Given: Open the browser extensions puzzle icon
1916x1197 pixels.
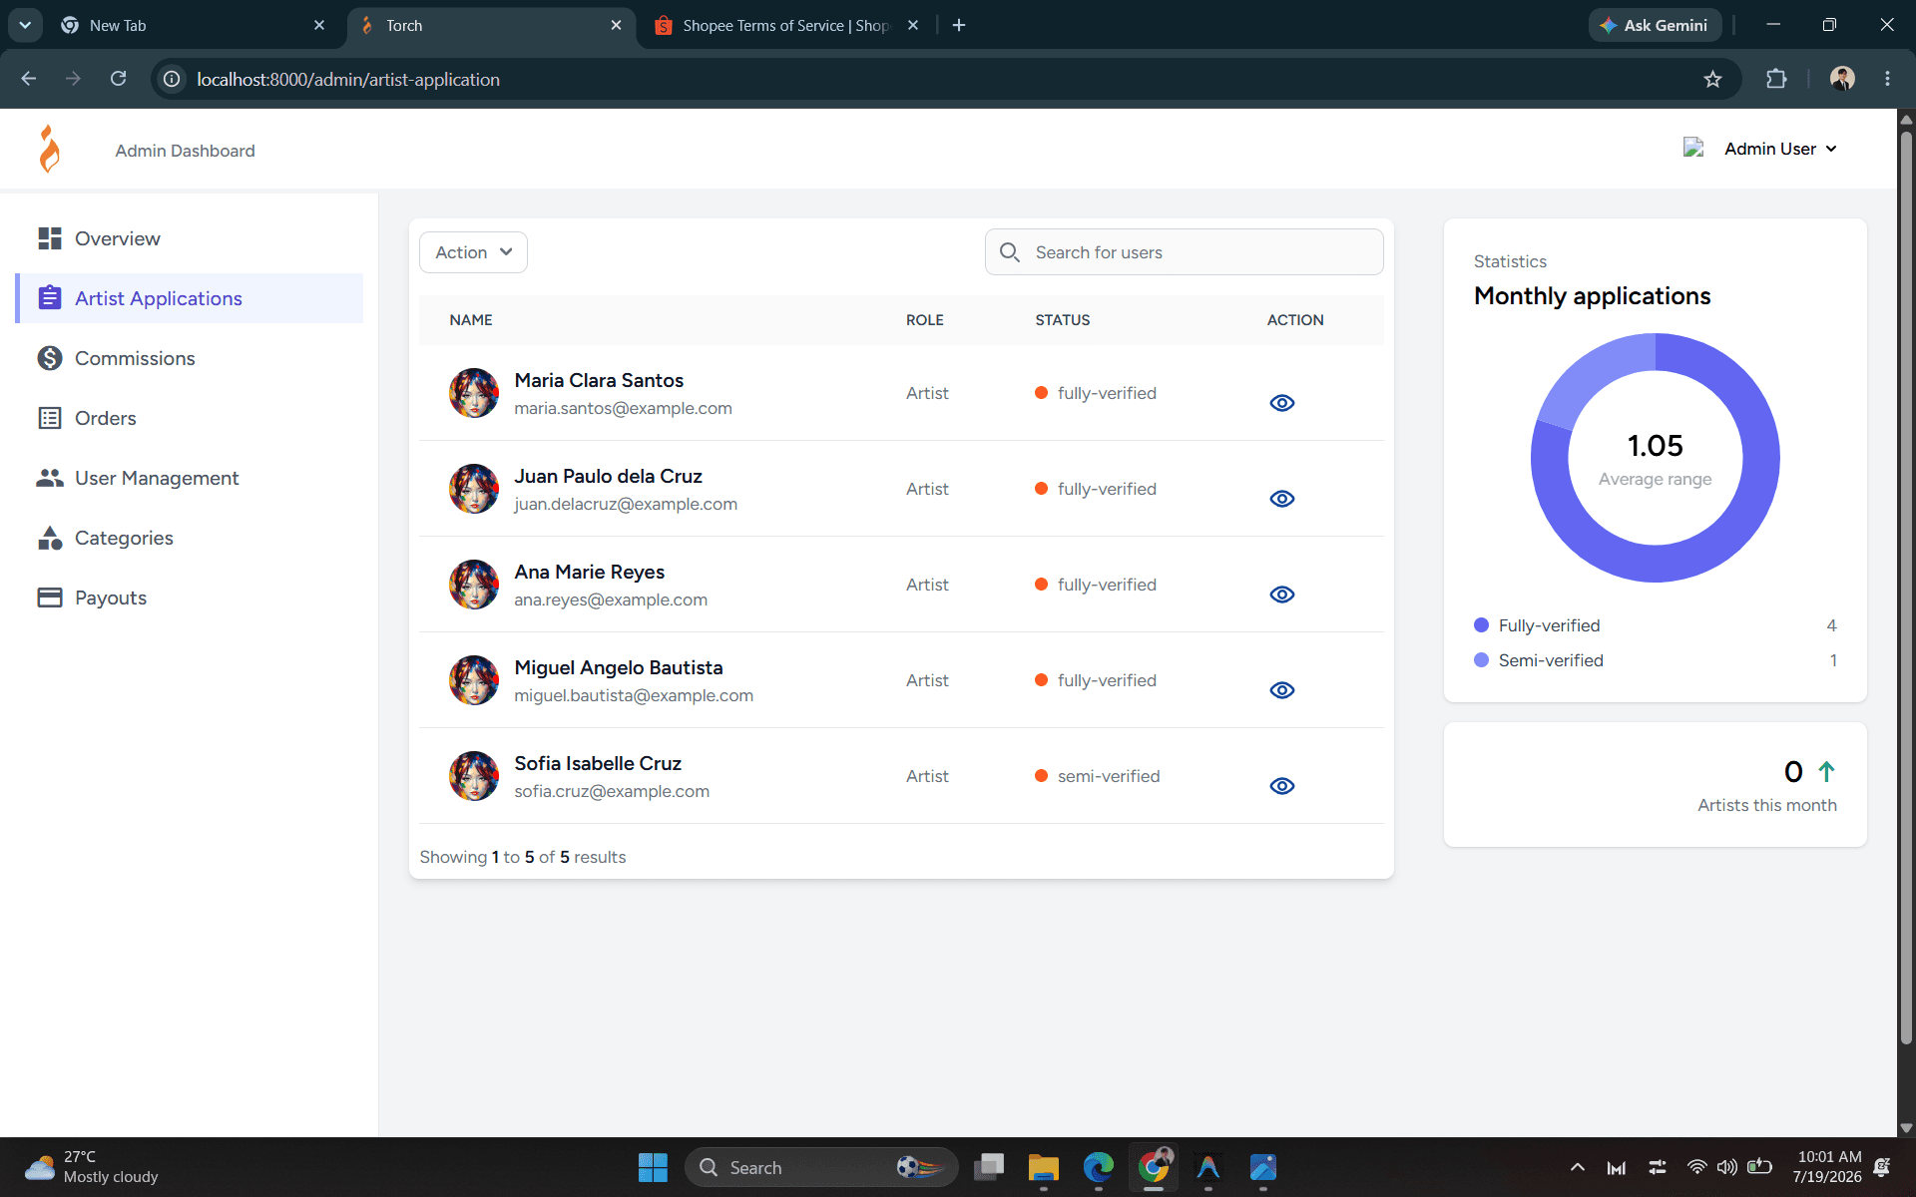Looking at the screenshot, I should click(1776, 79).
